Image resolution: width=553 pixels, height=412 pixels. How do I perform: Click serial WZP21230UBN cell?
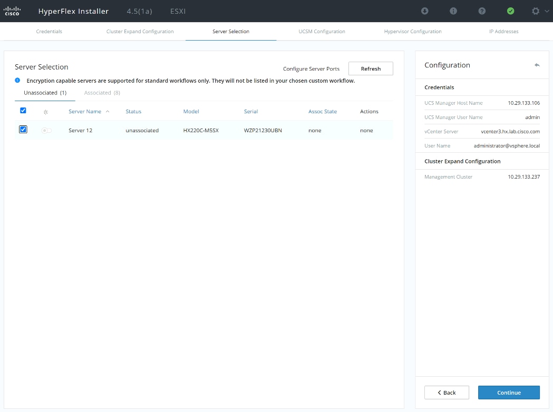(263, 131)
